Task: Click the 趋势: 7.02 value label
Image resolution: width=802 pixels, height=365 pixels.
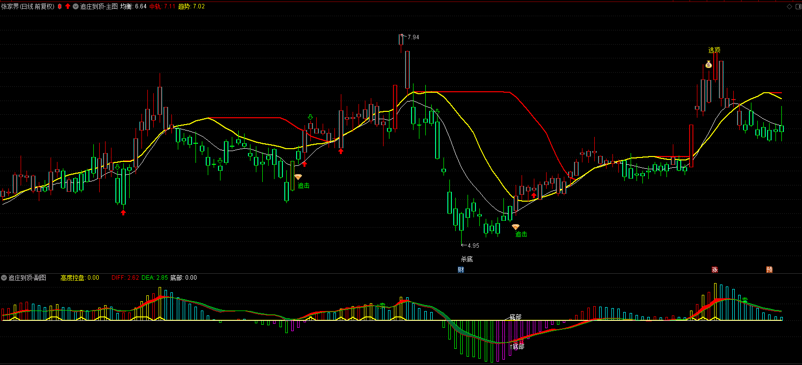Action: 192,6
